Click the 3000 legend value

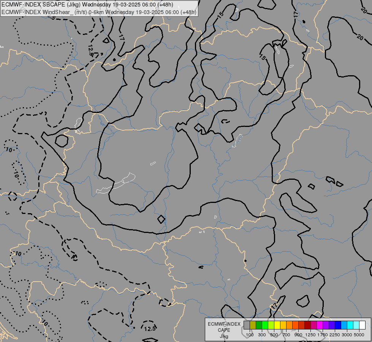tap(347, 335)
